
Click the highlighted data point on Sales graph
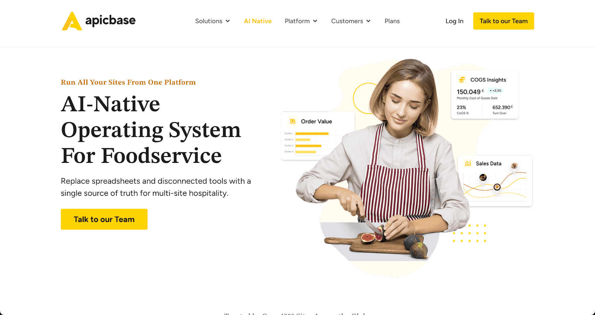(497, 187)
